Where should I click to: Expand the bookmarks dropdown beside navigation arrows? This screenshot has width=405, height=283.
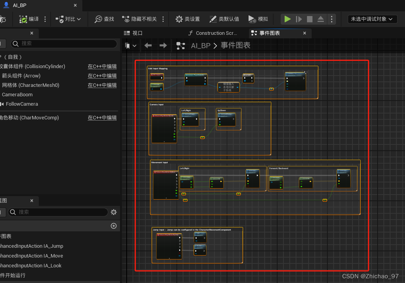(131, 46)
